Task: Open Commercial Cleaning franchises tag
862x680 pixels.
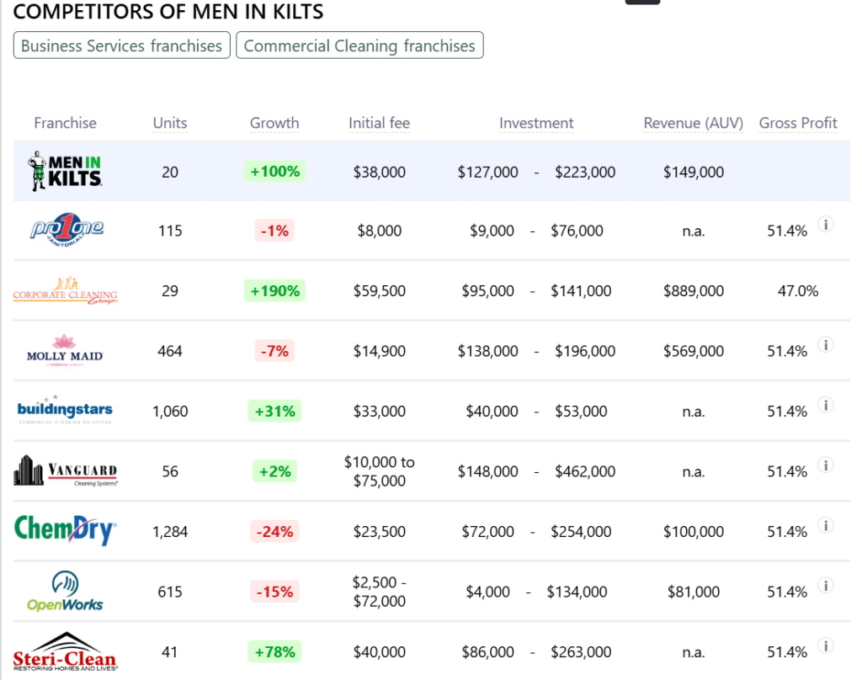Action: coord(359,45)
